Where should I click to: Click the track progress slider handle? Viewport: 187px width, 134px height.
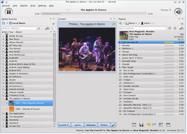click(x=60, y=14)
